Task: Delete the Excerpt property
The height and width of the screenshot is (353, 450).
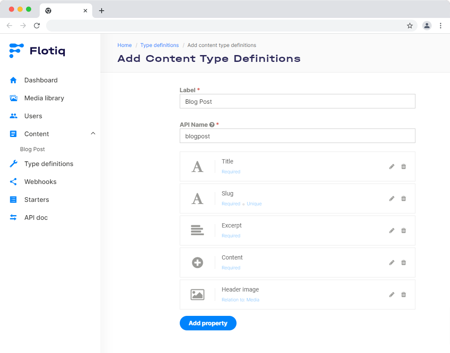Action: tap(403, 230)
